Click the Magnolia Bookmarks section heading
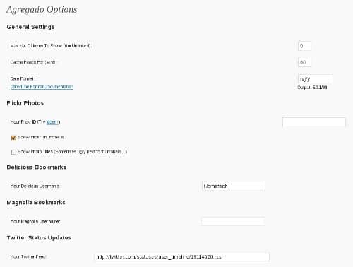Viewport: 353px width, 267px height. pyautogui.click(x=36, y=203)
